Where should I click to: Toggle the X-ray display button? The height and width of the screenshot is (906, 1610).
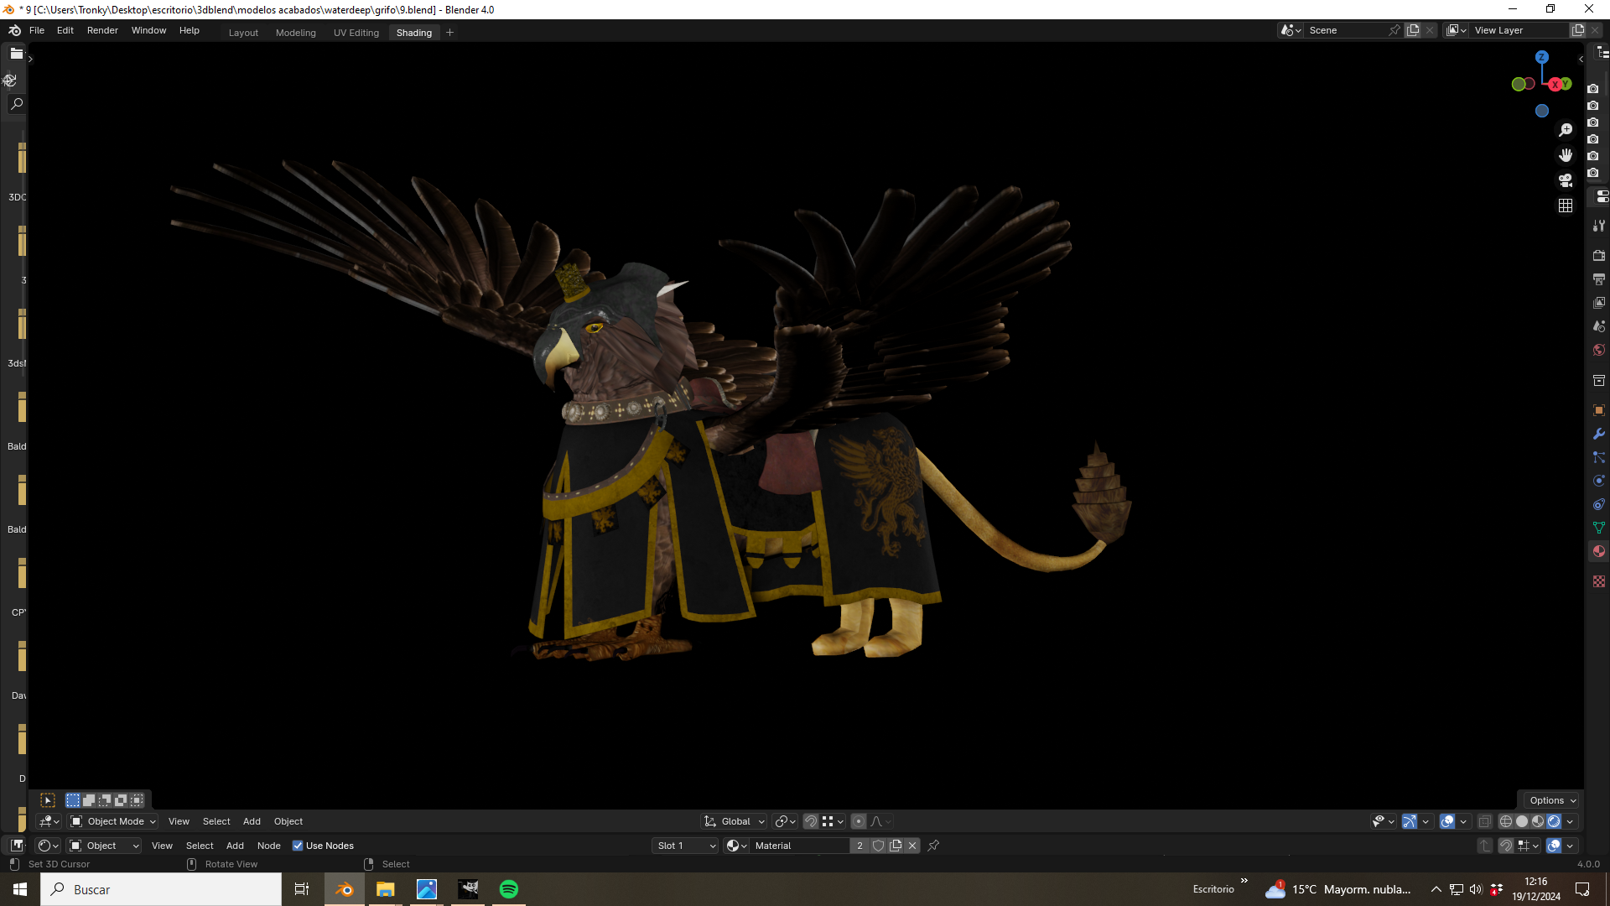pos(1485,821)
